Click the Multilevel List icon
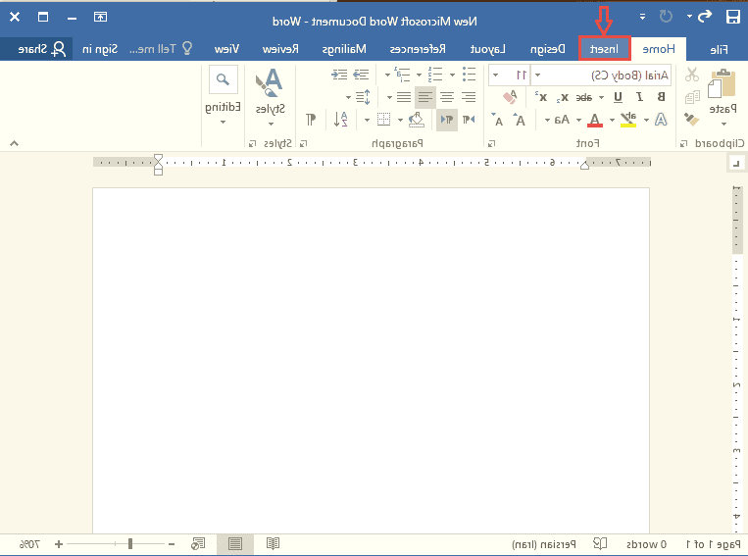The width and height of the screenshot is (748, 556). click(402, 75)
